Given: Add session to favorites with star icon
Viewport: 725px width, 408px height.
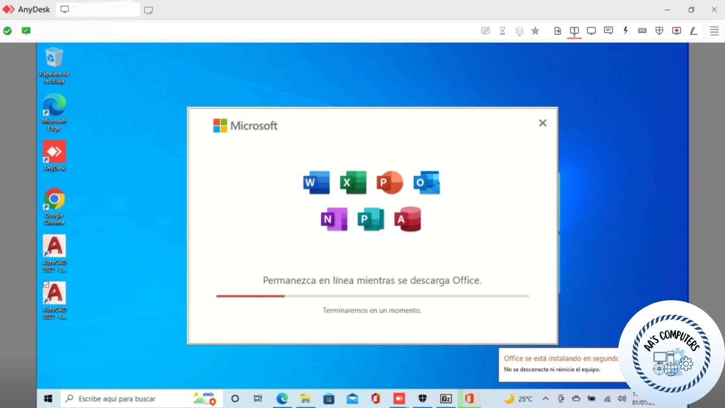Looking at the screenshot, I should (535, 30).
